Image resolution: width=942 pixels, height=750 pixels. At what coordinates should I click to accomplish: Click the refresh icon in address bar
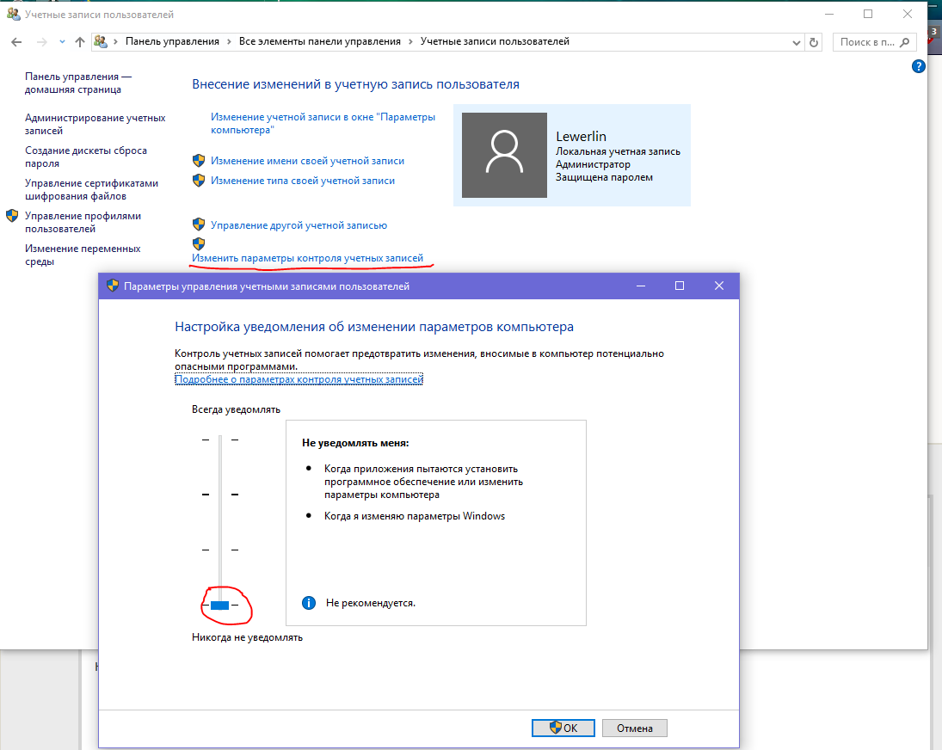coord(814,42)
